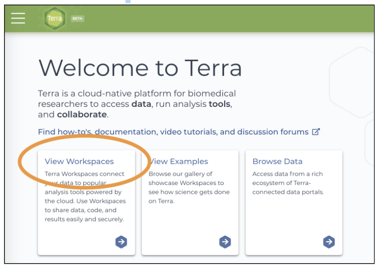This screenshot has height=269, width=381.
Task: Click the Welcome to Terra heading
Action: (x=140, y=67)
